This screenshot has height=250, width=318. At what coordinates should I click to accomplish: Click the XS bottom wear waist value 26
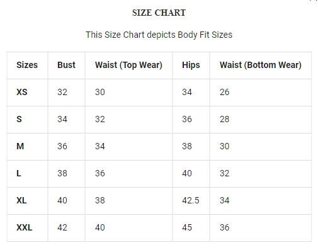pyautogui.click(x=224, y=92)
